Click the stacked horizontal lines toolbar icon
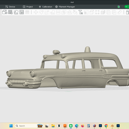129x129 pixels. coord(27,12)
